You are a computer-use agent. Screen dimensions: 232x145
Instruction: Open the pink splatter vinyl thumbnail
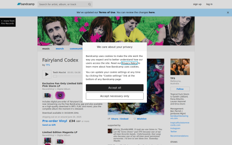60,95
